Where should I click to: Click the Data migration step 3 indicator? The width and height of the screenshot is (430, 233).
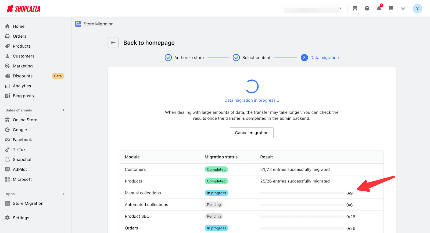pyautogui.click(x=304, y=58)
